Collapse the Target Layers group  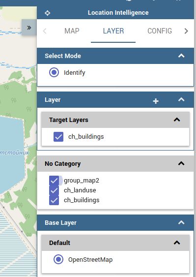point(177,120)
